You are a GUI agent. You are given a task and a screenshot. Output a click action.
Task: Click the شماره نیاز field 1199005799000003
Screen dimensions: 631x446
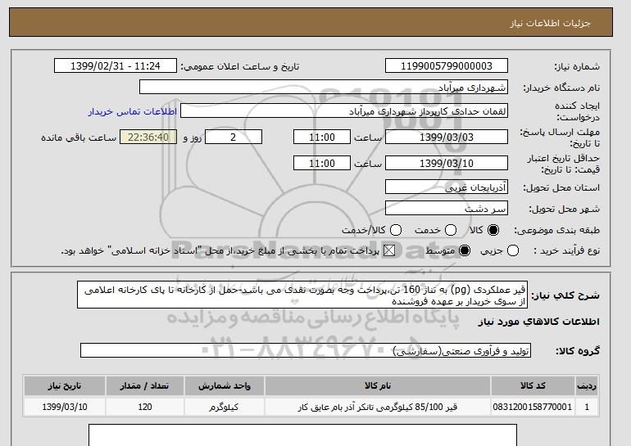click(x=447, y=66)
